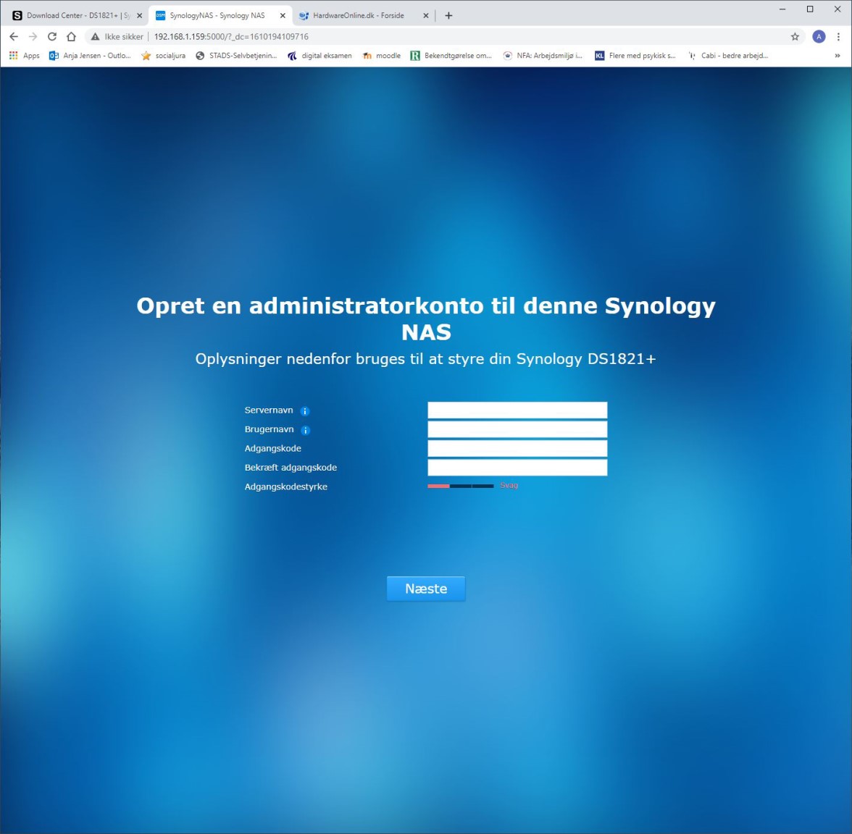Viewport: 852px width, 834px height.
Task: Click the Brugernavn info icon
Action: [x=306, y=430]
